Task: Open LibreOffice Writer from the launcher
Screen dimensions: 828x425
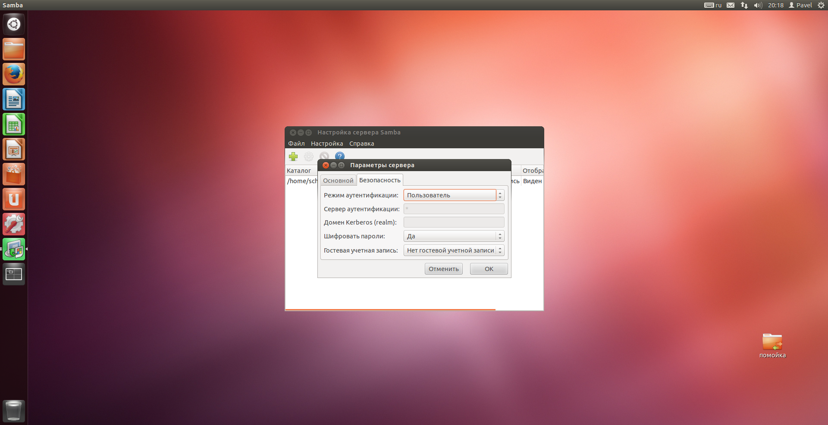Action: point(14,99)
